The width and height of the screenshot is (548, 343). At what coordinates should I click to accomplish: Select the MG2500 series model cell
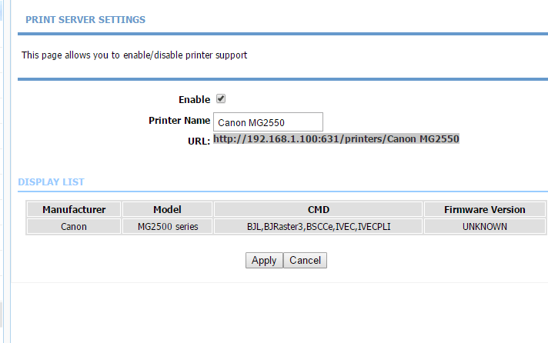click(x=167, y=226)
